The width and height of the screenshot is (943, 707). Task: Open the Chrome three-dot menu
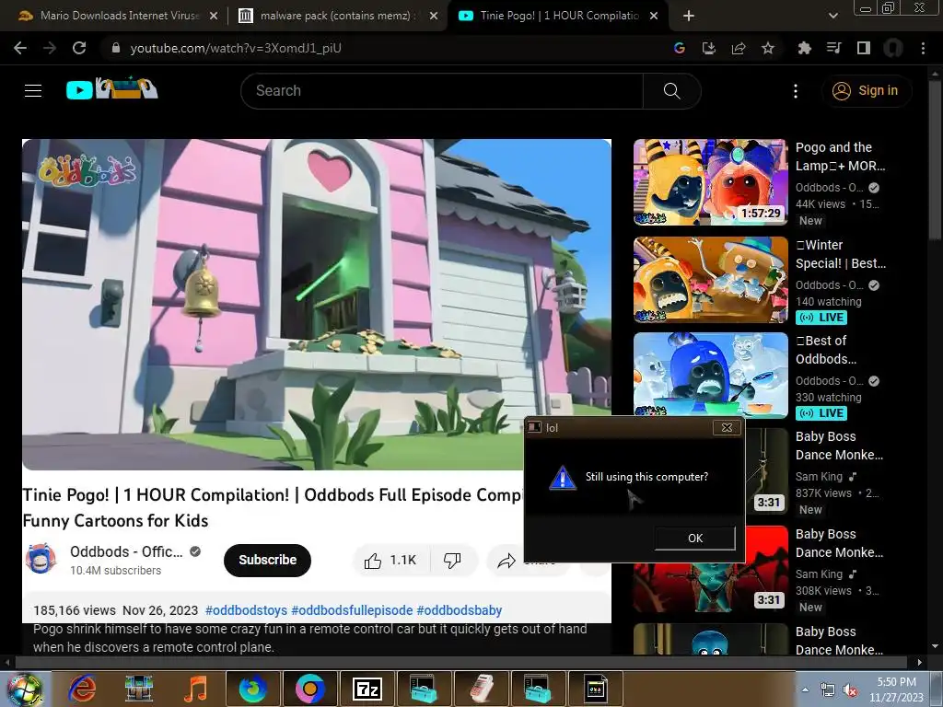click(x=923, y=48)
